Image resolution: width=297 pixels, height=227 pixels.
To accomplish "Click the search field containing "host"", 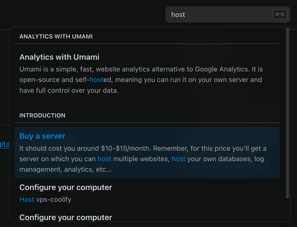I will coord(228,14).
